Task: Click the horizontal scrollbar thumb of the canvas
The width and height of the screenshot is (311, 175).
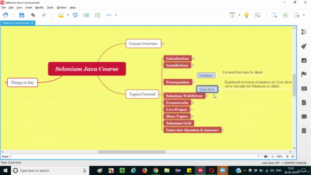Action: click(x=132, y=152)
